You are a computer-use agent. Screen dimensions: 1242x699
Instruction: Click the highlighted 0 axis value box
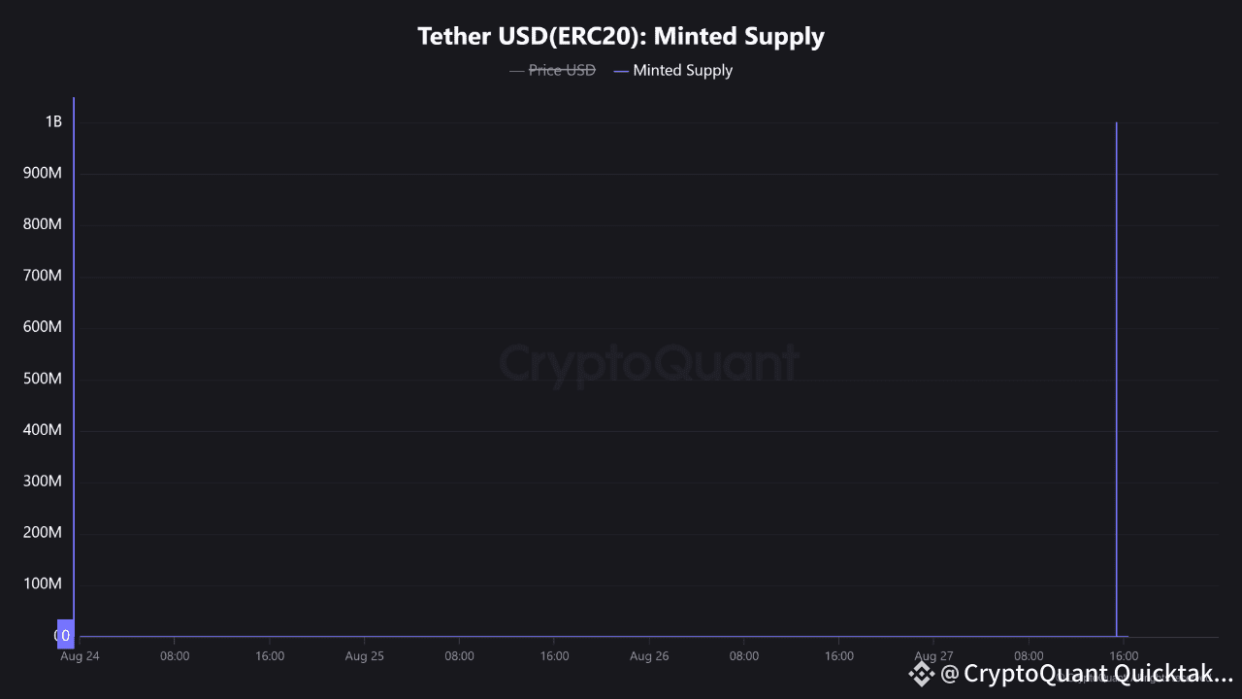click(x=65, y=635)
